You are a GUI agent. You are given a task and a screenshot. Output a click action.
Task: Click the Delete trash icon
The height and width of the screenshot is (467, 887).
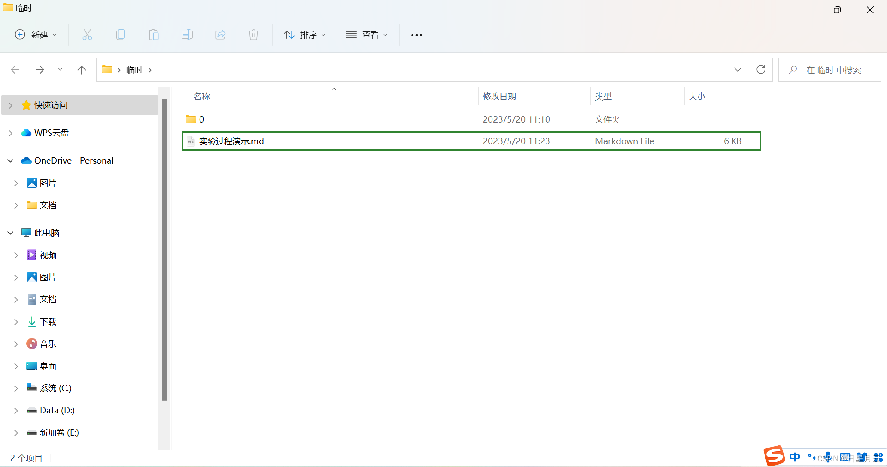[254, 35]
